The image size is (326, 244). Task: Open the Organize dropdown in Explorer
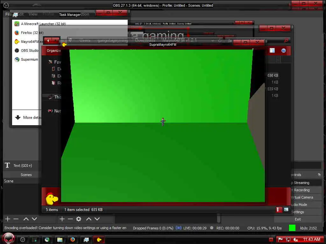53,51
